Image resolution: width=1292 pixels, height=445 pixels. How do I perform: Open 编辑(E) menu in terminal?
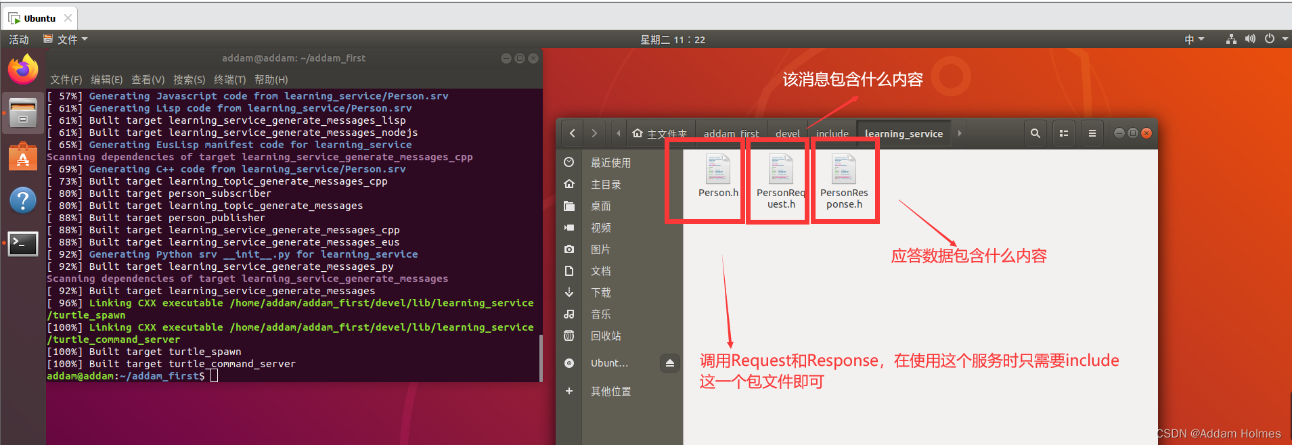(107, 80)
